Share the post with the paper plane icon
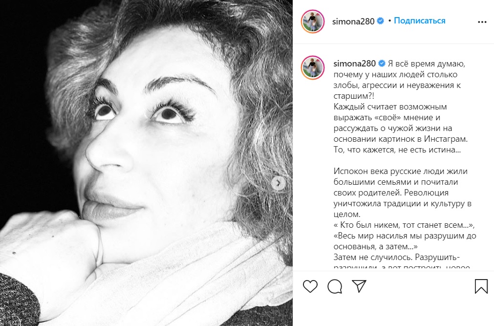 (x=359, y=286)
